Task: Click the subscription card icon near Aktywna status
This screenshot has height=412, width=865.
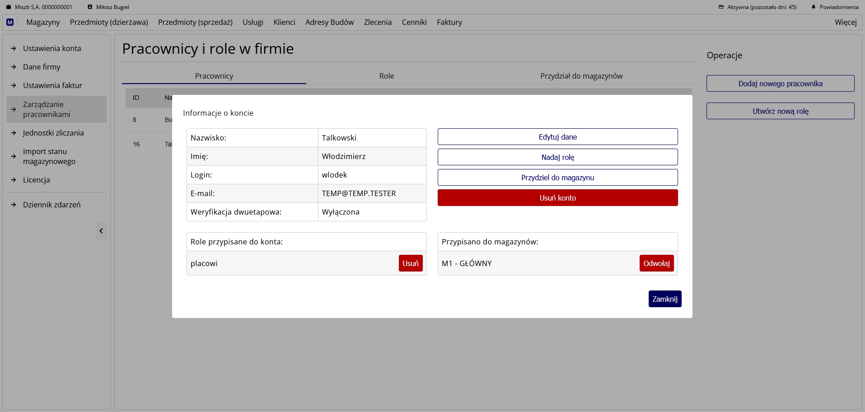Action: 720,7
